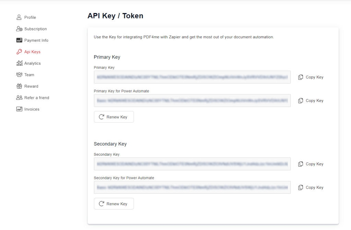Click the Payment Info card icon
The image size is (351, 230).
tap(19, 40)
